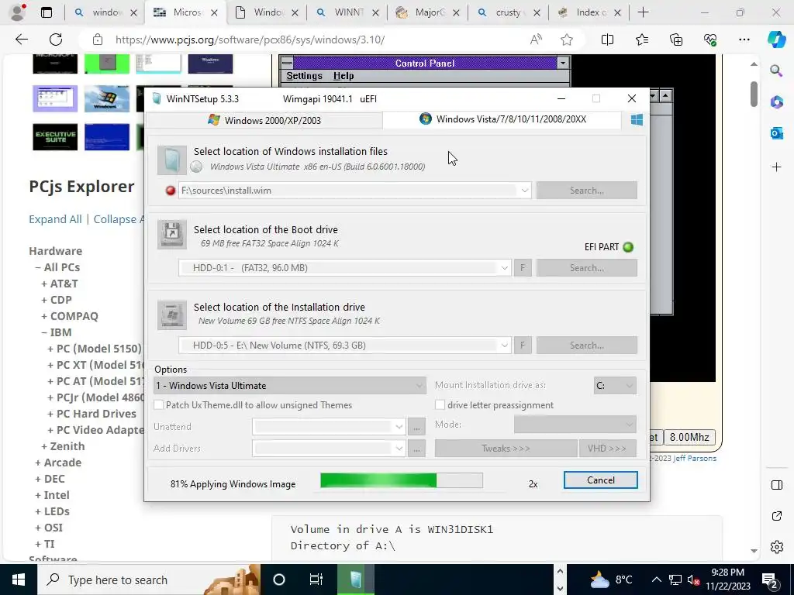794x595 pixels.
Task: Click the green EFI PART indicator
Action: tap(628, 247)
